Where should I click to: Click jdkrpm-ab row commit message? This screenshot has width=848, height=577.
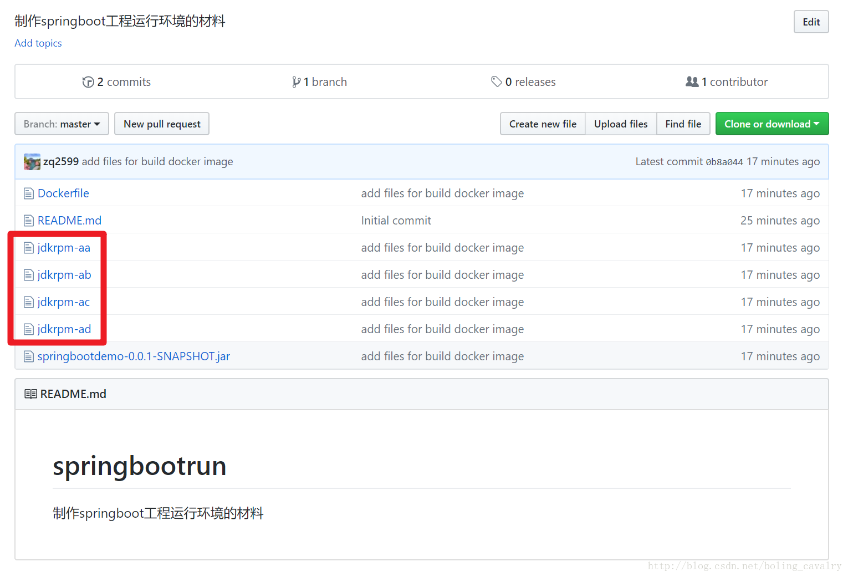pyautogui.click(x=442, y=275)
